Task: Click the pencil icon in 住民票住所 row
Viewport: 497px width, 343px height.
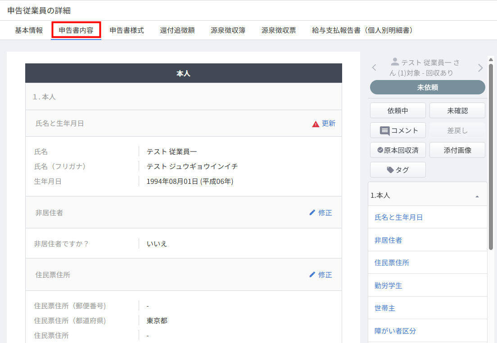Action: pos(312,275)
